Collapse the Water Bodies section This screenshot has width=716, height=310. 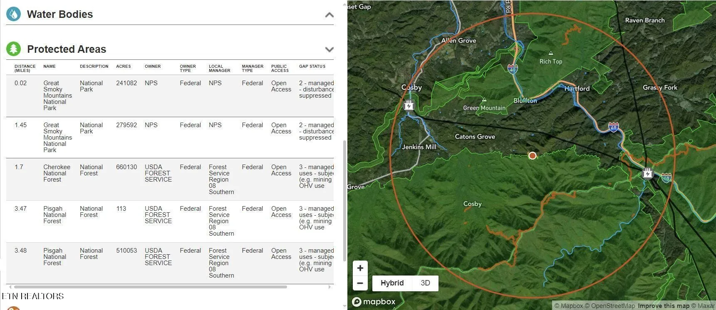coord(329,15)
